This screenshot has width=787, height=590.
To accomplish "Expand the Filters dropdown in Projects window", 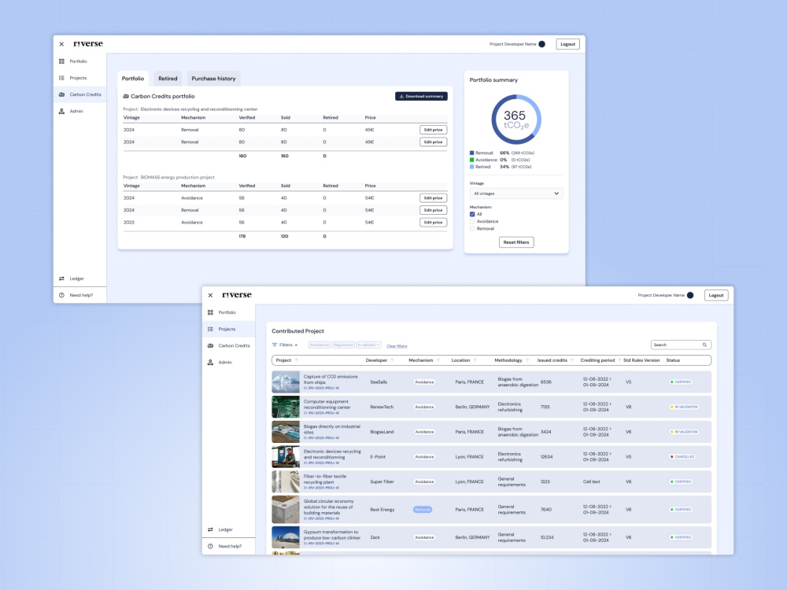I will click(285, 345).
